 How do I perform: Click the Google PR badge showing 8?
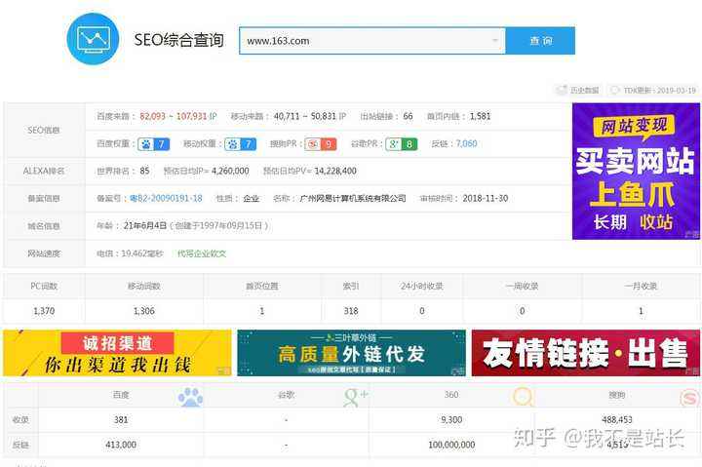tap(402, 143)
